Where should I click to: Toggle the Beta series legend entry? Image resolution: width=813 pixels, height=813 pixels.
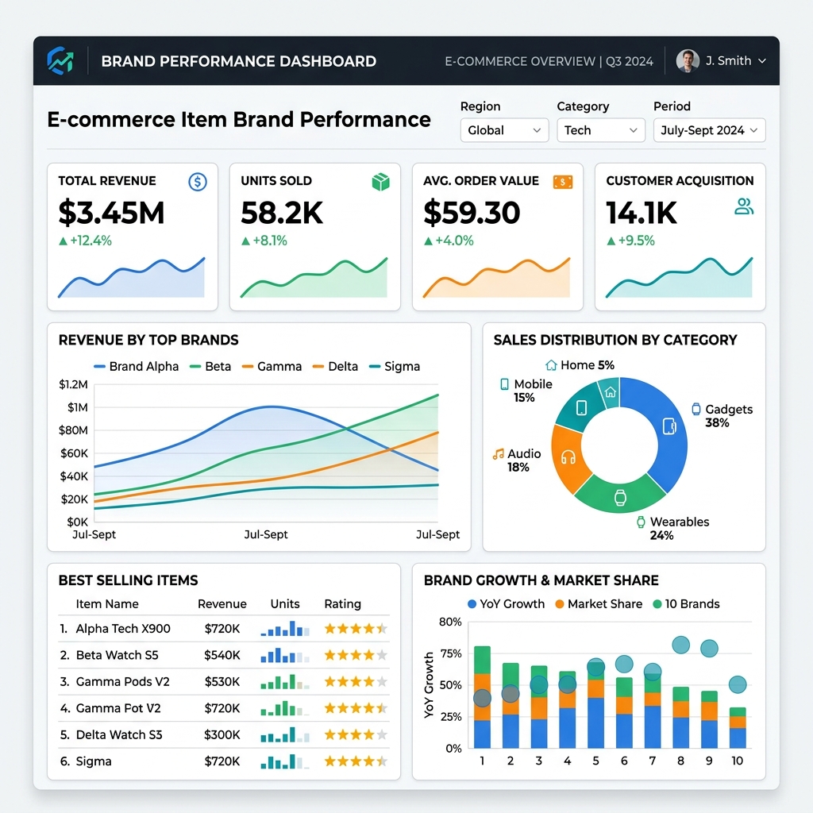coord(210,367)
